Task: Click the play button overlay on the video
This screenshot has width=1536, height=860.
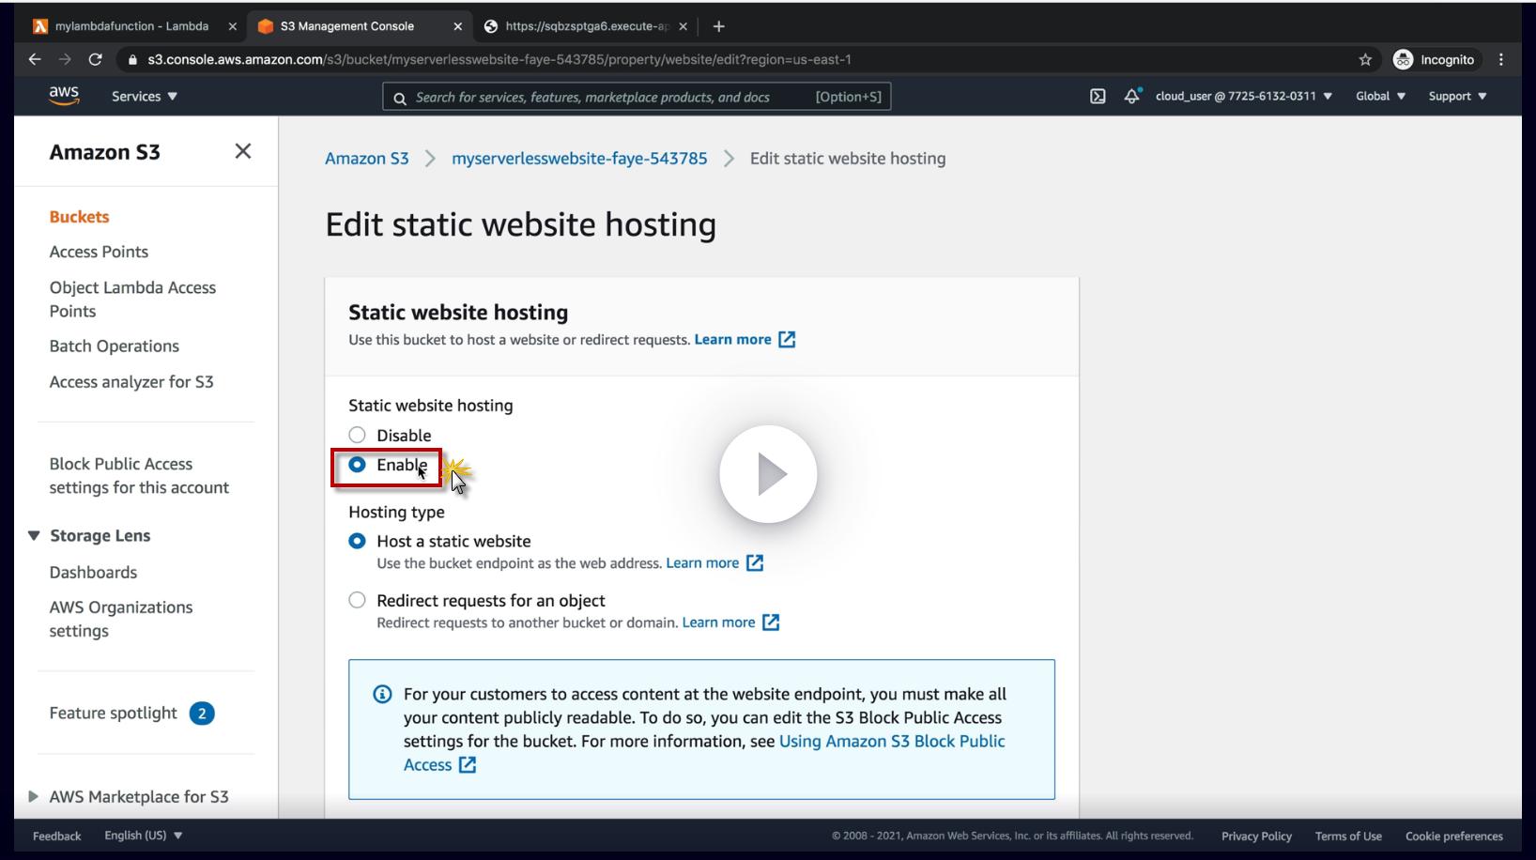Action: pos(768,474)
